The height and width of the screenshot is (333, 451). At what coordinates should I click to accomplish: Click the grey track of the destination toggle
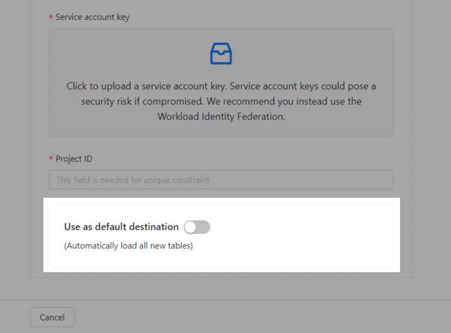coord(204,227)
